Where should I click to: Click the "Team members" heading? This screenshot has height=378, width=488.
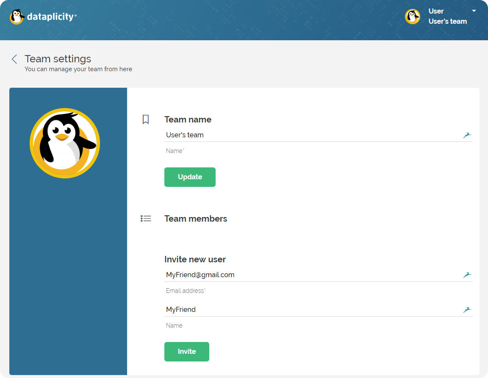point(196,219)
